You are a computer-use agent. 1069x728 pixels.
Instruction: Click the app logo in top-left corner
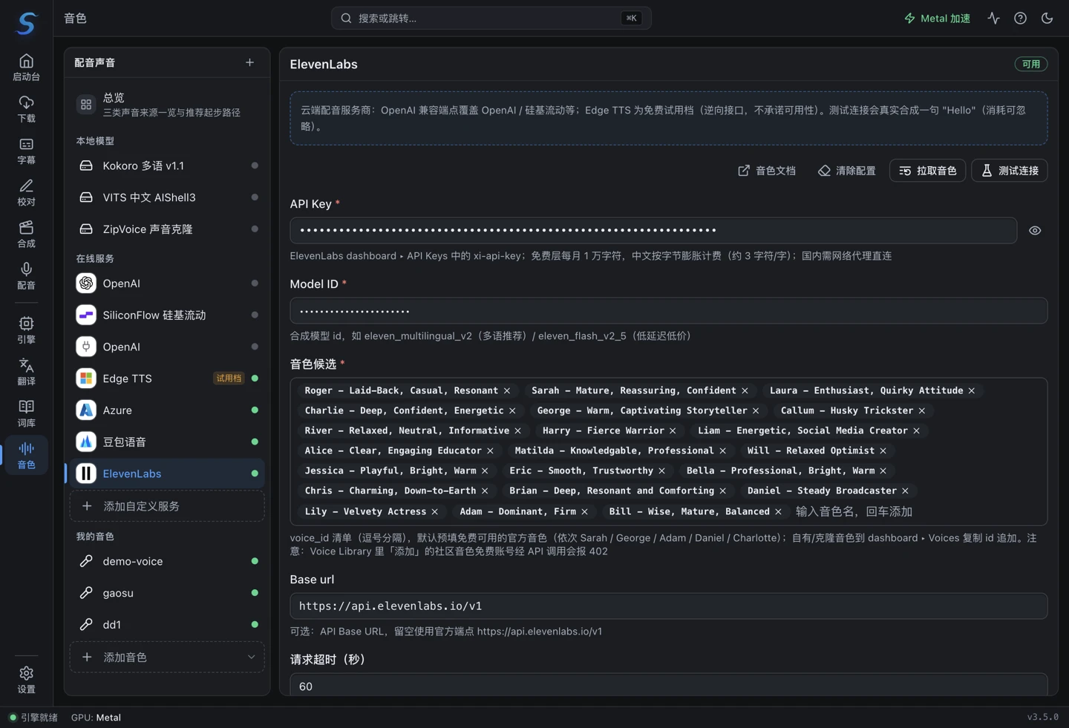click(x=27, y=23)
